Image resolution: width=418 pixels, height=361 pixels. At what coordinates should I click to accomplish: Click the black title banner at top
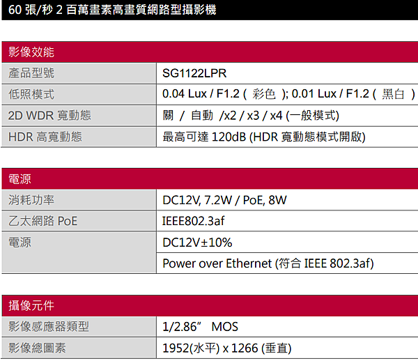[x=209, y=10]
